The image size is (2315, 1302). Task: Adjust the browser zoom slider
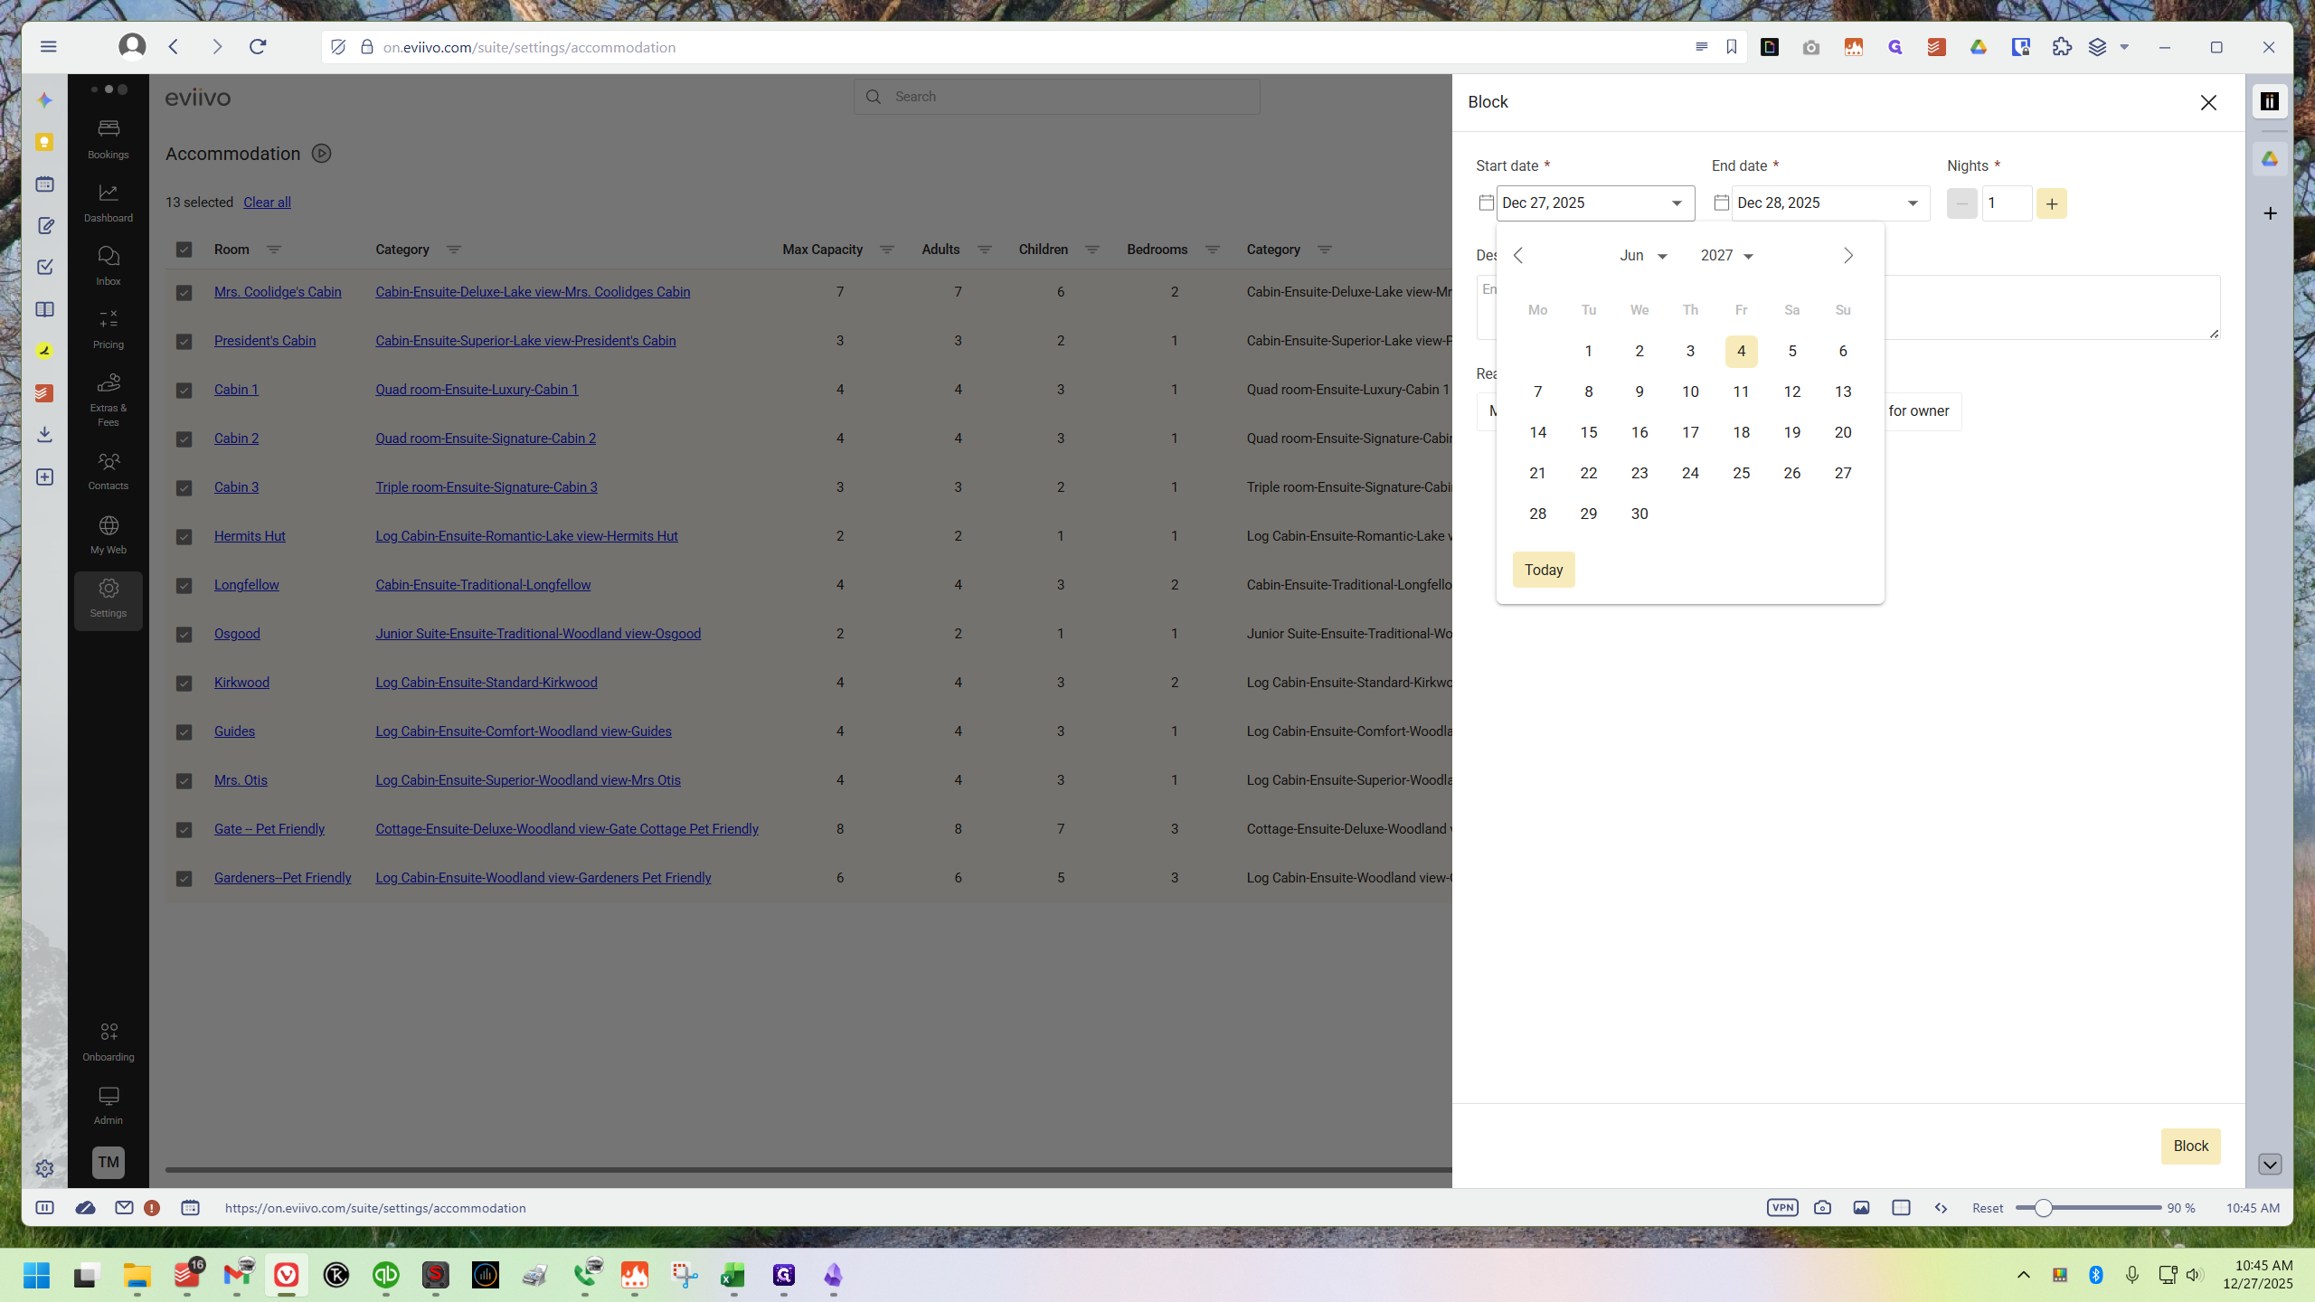(x=2043, y=1208)
